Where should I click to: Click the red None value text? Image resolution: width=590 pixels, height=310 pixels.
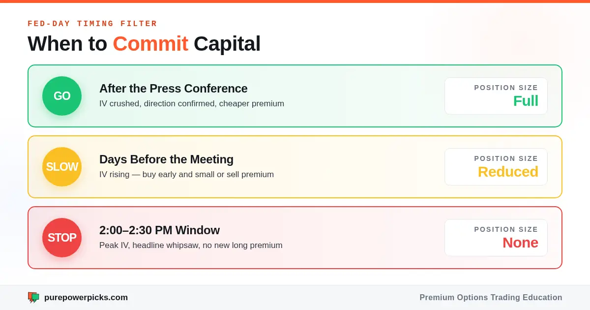coord(520,243)
